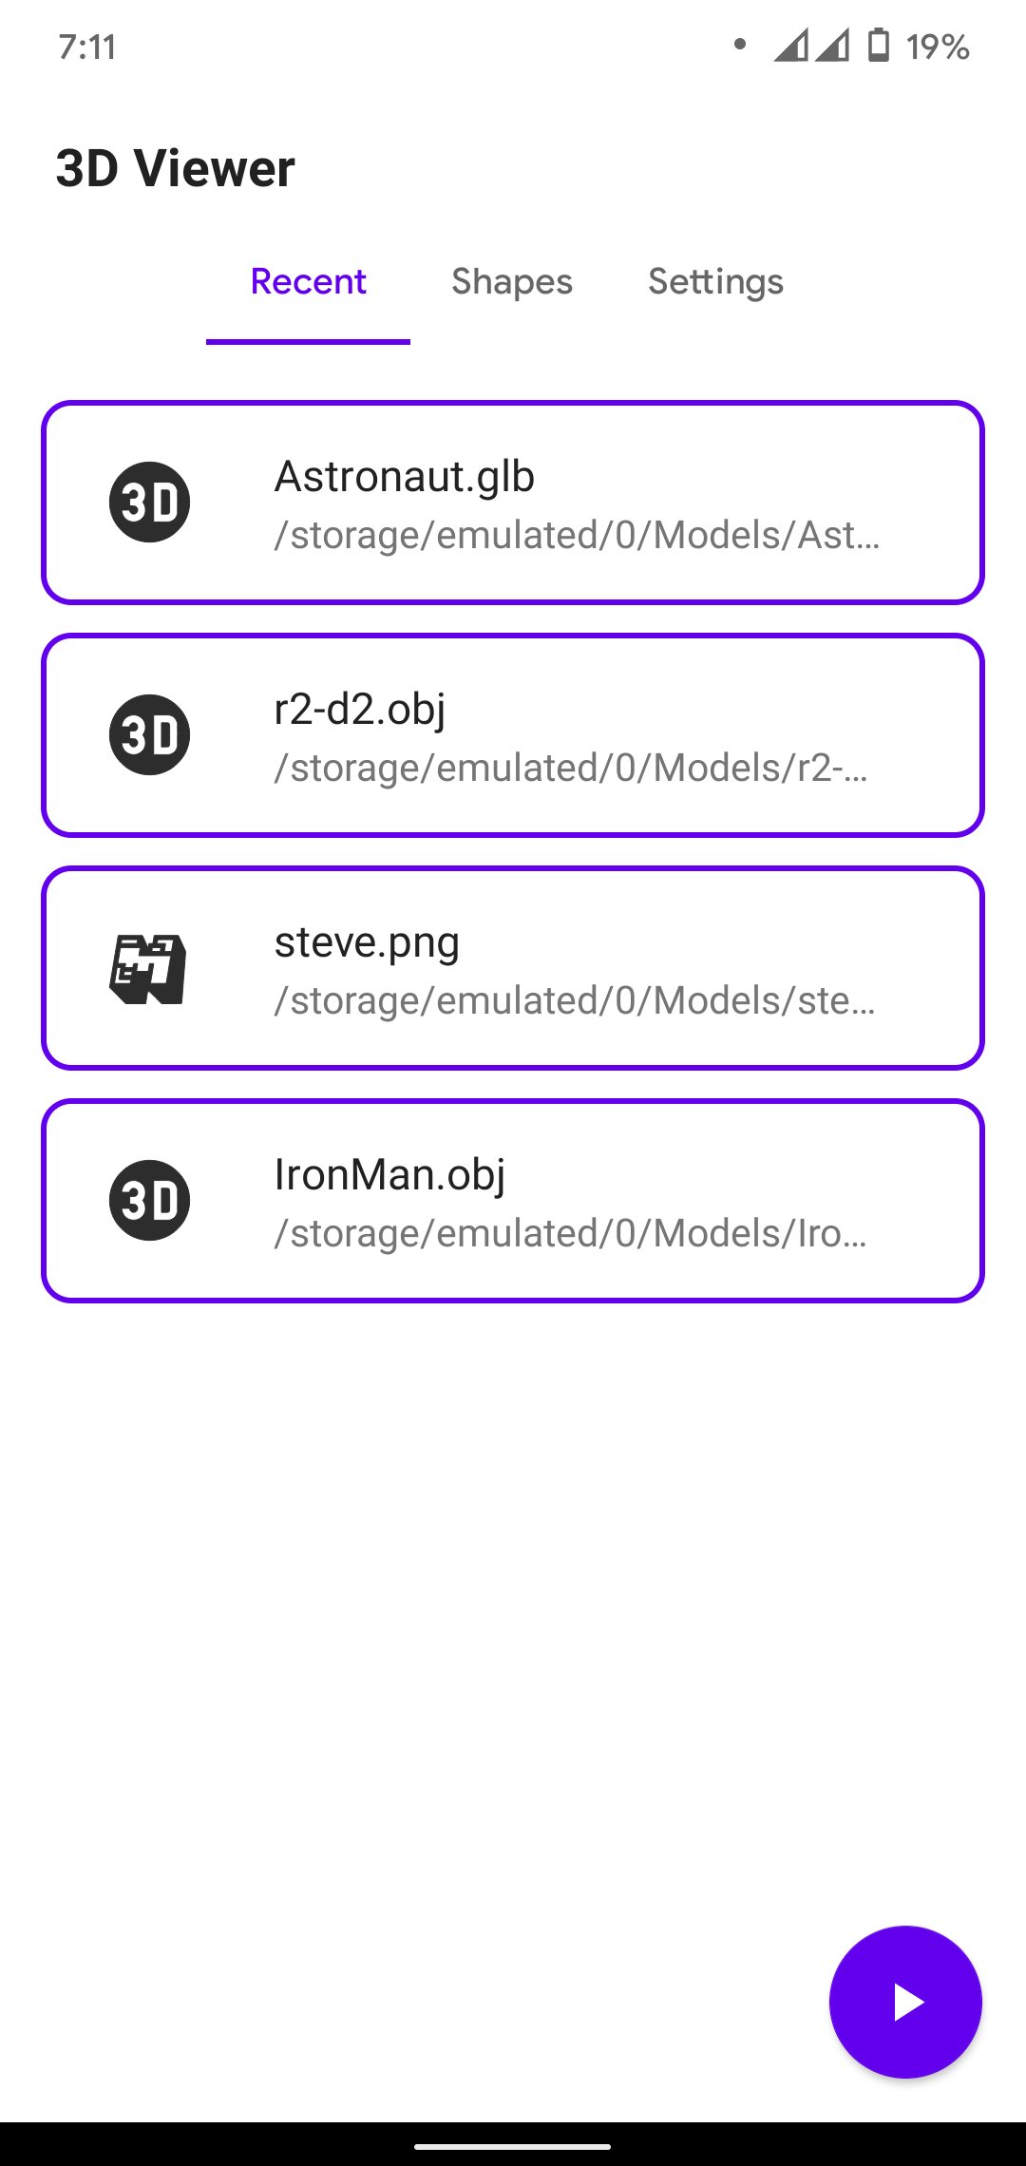Tap the Minecraft skin icon for steve.png

[x=148, y=968]
